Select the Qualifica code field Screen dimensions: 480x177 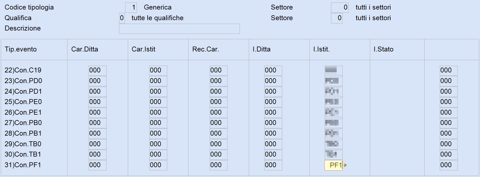pyautogui.click(x=122, y=18)
